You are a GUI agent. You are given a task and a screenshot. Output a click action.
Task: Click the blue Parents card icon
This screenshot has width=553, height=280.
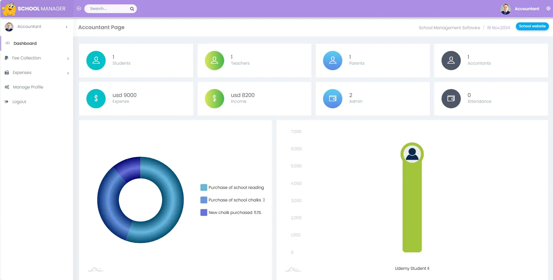tap(332, 61)
